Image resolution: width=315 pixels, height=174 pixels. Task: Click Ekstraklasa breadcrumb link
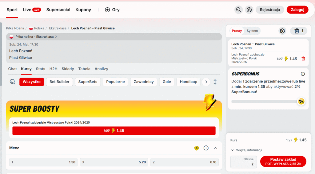click(58, 28)
